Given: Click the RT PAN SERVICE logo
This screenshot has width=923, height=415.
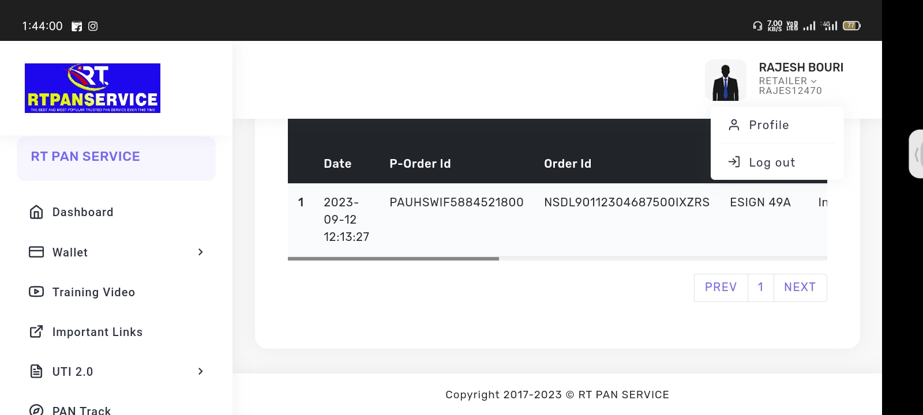Looking at the screenshot, I should [x=92, y=88].
